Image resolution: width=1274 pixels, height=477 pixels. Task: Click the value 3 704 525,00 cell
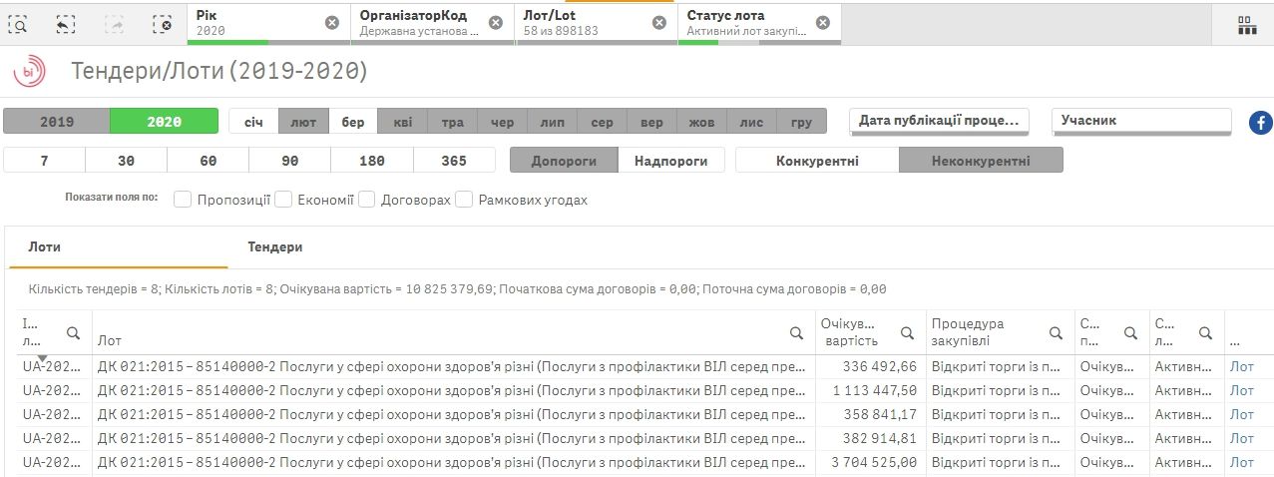[870, 462]
